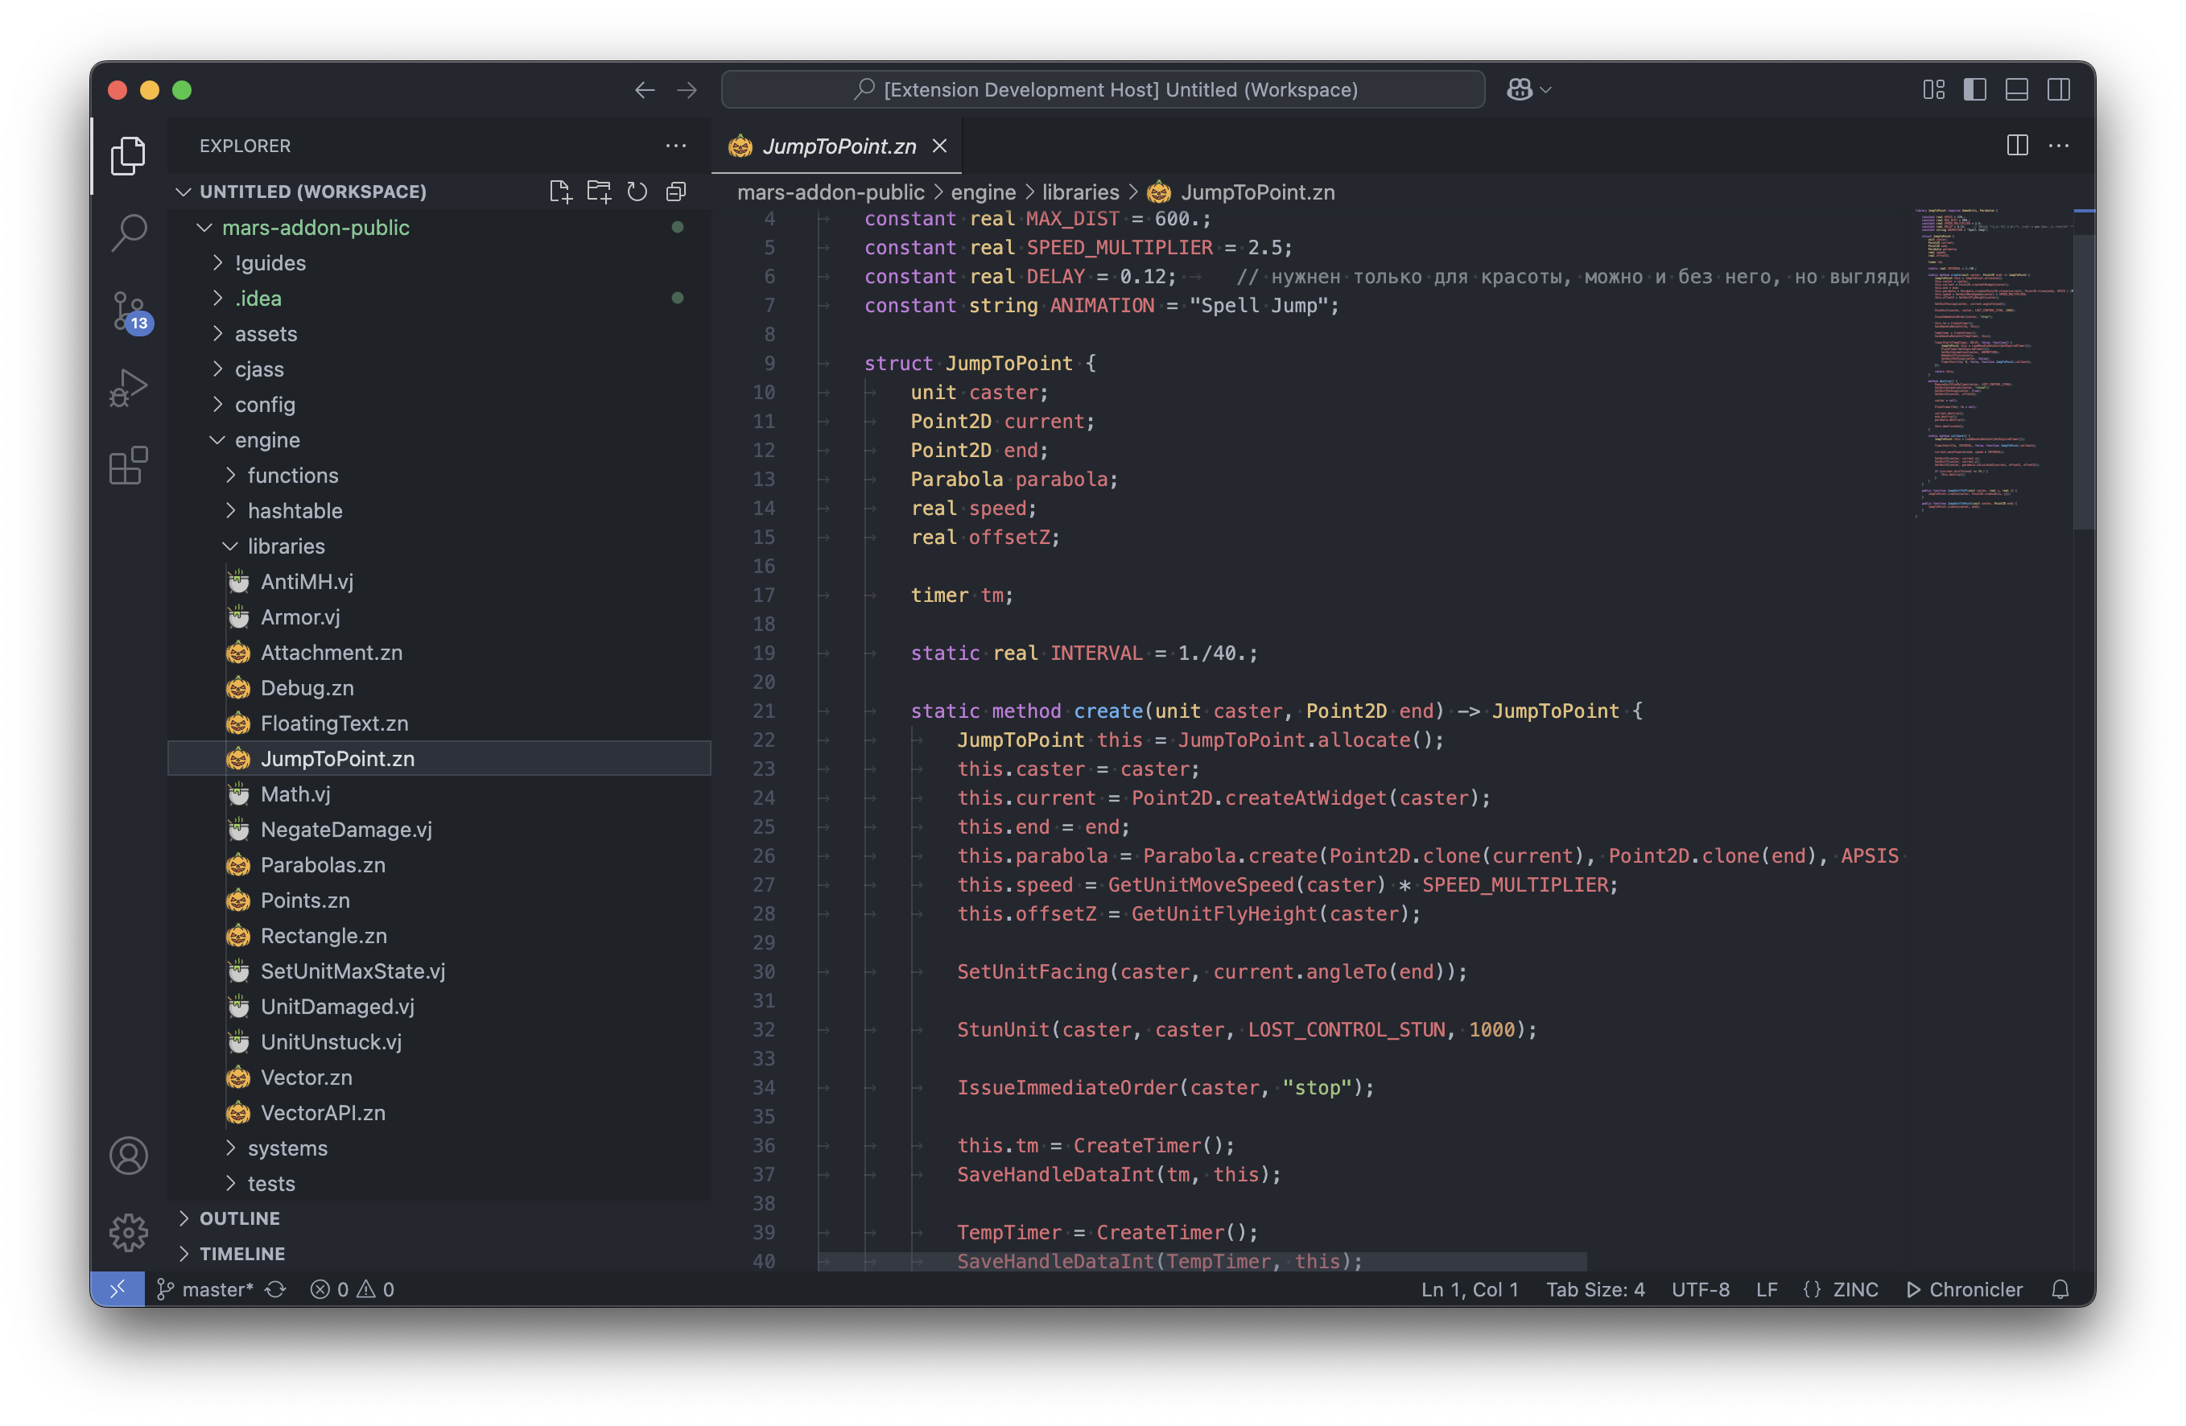Select the JumpToPoint.zn editor tab
This screenshot has width=2186, height=1426.
click(x=838, y=146)
